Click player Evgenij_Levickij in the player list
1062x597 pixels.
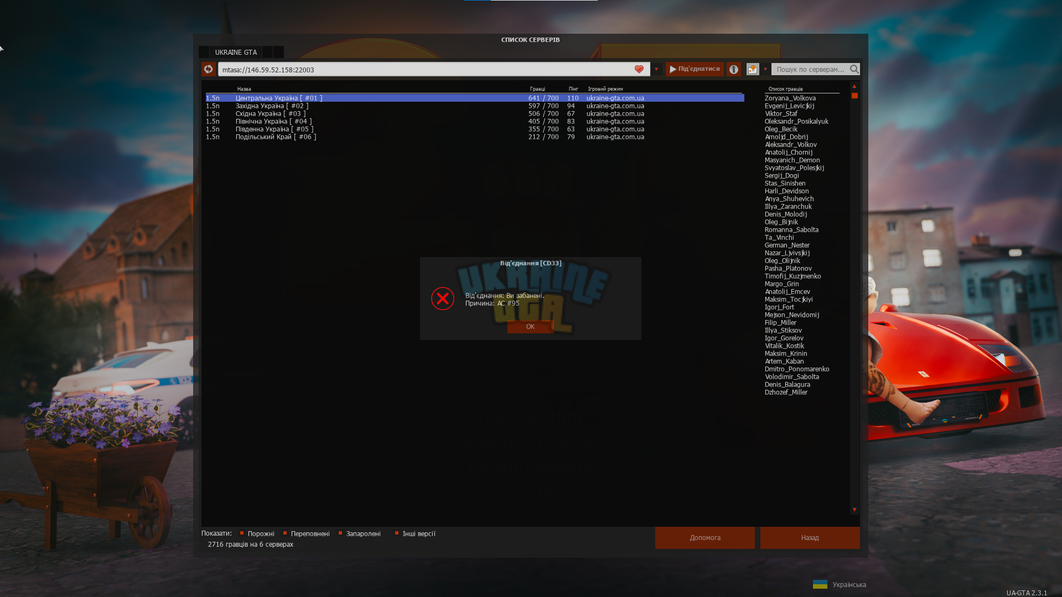click(790, 106)
